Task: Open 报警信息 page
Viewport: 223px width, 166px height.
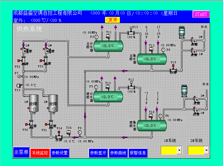Action: coord(138,153)
